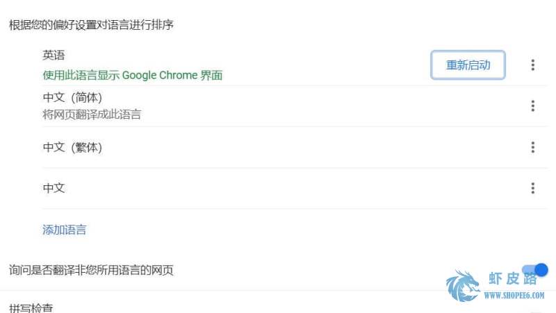Screen dimensions: 556x313
Task: Click the 虾皮路 watermark text
Action: [513, 279]
